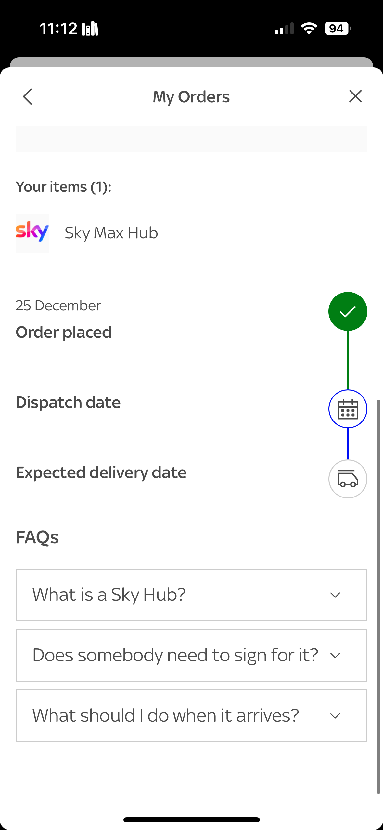Viewport: 383px width, 830px height.
Task: Expand the 'What is a Sky Hub?' FAQ
Action: [x=191, y=595]
